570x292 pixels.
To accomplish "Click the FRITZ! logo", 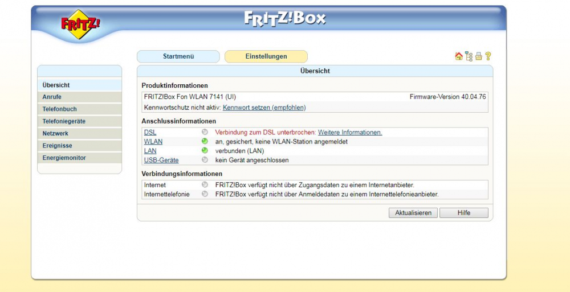I will coord(80,24).
